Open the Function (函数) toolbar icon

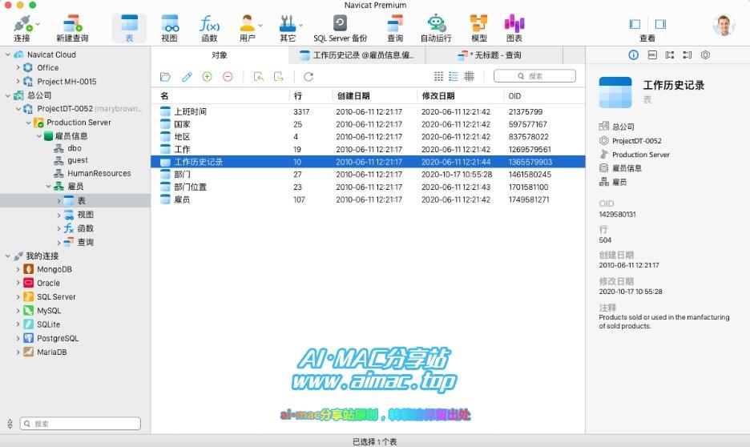[209, 24]
